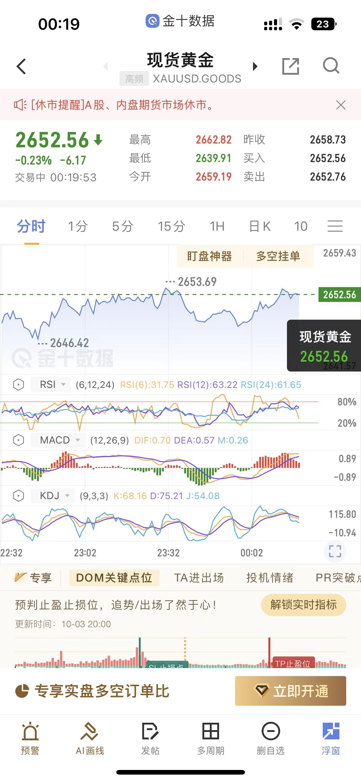The height and width of the screenshot is (782, 361).
Task: Tap the battery indicator in status bar
Action: 323,24
